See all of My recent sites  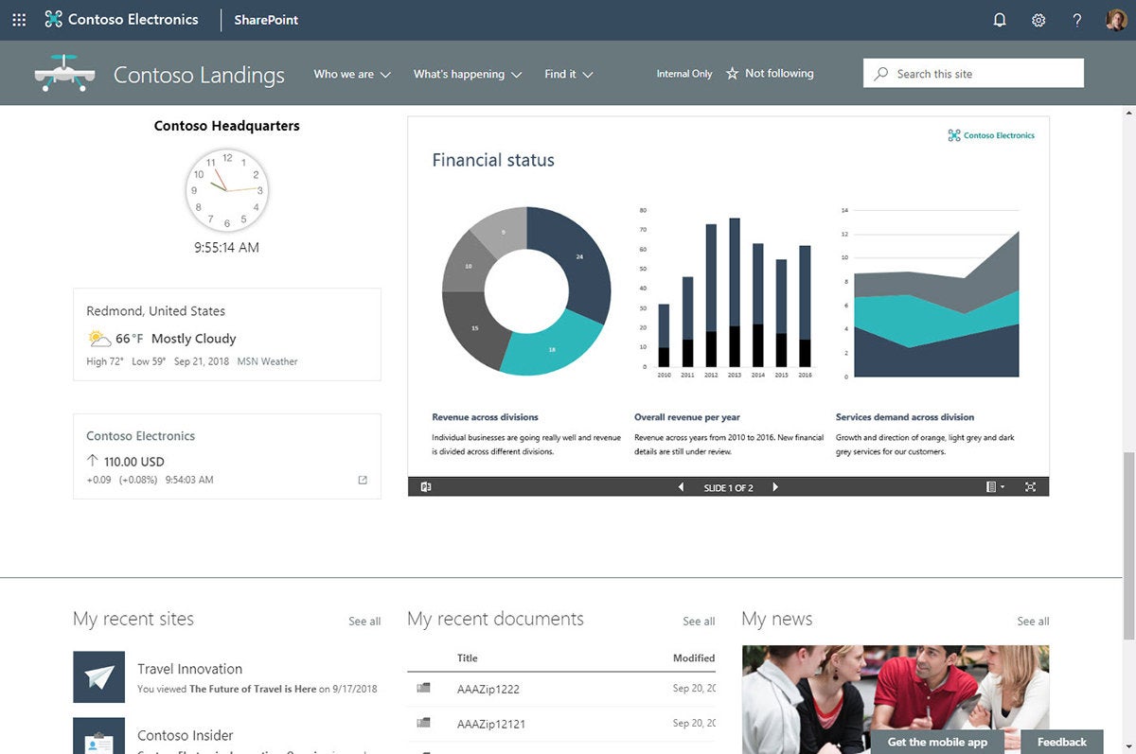[x=364, y=622]
